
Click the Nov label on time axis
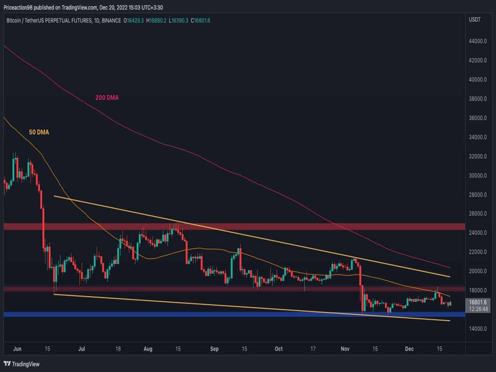click(x=345, y=348)
